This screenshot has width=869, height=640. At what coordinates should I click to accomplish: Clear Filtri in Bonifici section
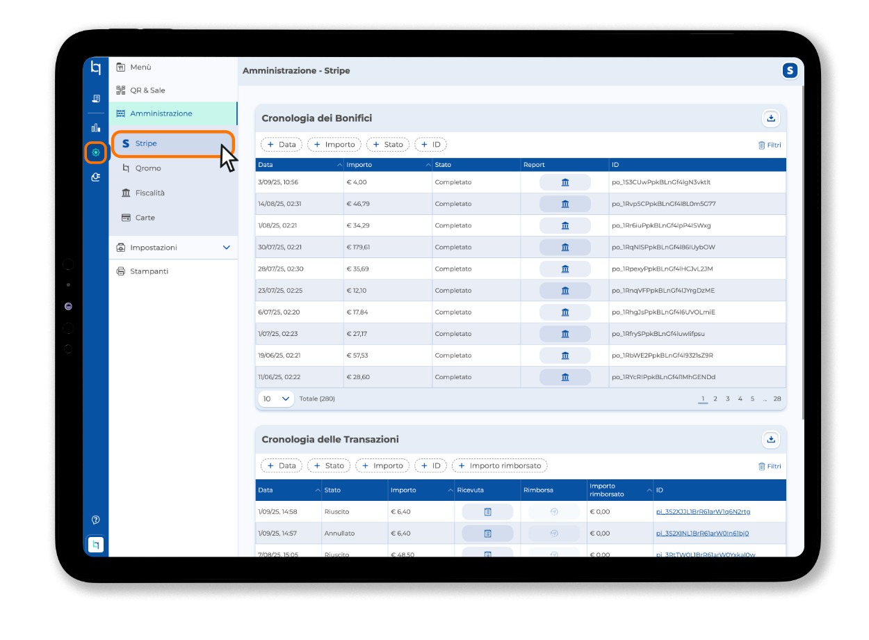(770, 145)
